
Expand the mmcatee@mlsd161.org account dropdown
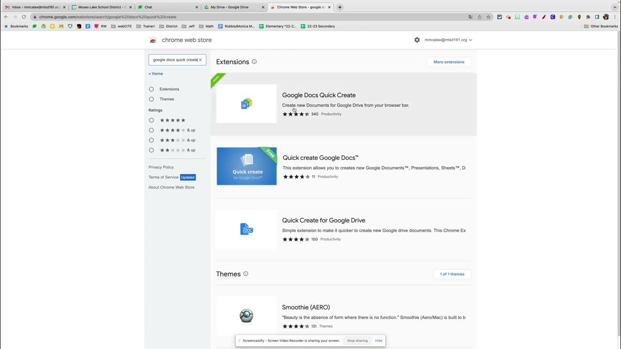(x=448, y=40)
